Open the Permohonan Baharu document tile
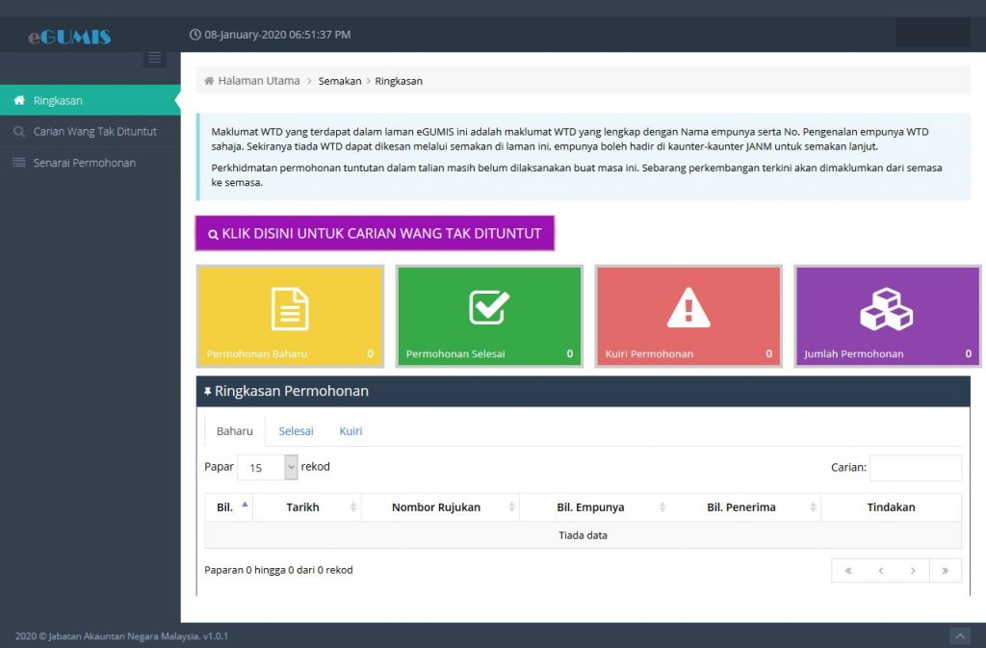Image resolution: width=986 pixels, height=648 pixels. pos(290,316)
